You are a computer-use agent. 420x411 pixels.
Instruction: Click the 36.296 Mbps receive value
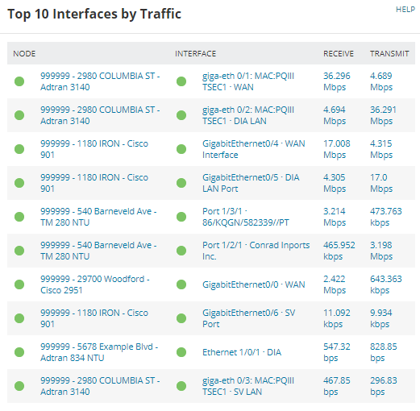coord(337,81)
